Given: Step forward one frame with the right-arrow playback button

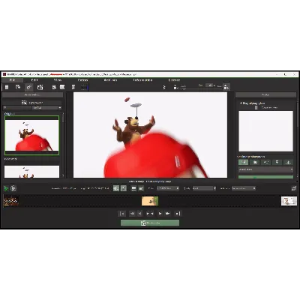Looking at the screenshot, I should click(160, 214).
